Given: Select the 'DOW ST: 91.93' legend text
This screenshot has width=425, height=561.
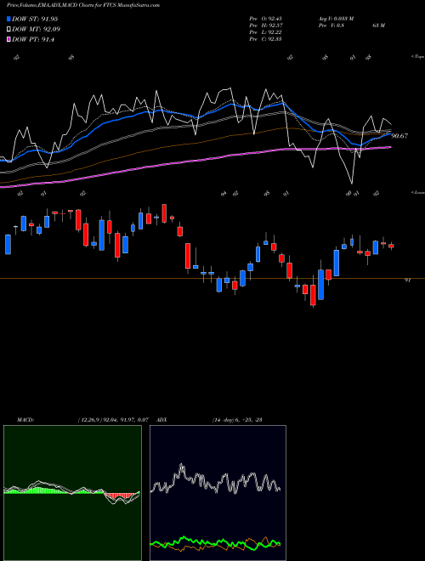Looking at the screenshot, I should pyautogui.click(x=35, y=19).
